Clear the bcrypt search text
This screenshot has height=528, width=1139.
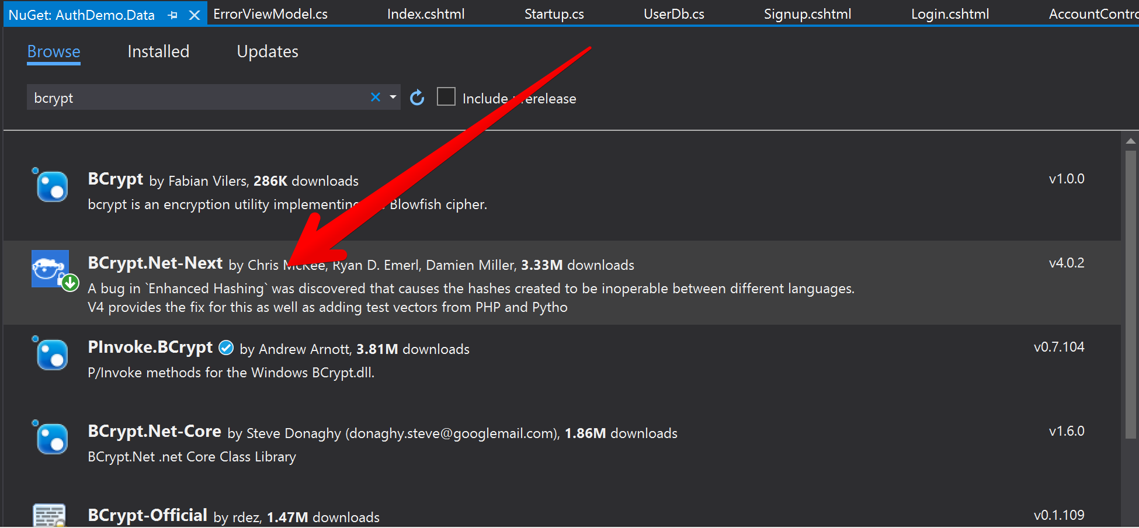click(376, 97)
